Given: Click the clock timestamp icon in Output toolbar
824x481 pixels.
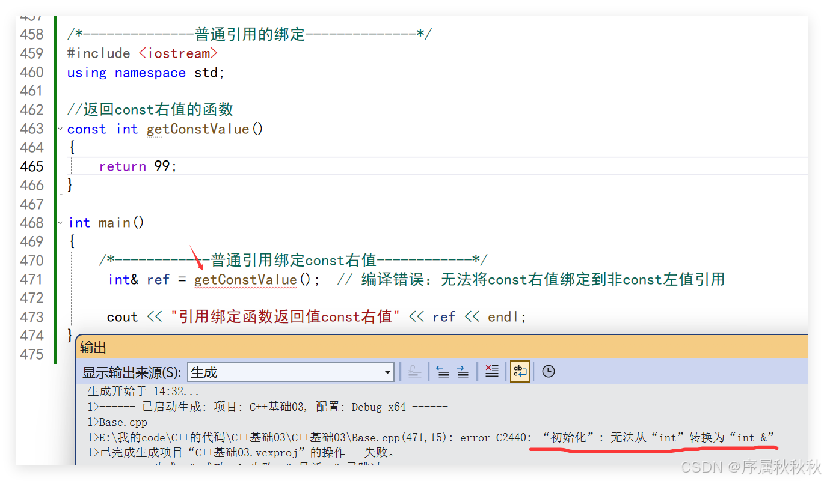Looking at the screenshot, I should (548, 372).
